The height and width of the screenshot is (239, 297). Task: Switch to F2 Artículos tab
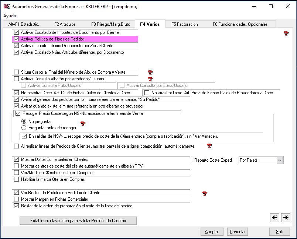(x=65, y=24)
